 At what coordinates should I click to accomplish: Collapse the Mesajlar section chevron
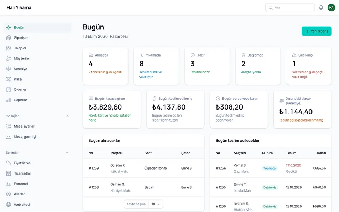(x=67, y=116)
